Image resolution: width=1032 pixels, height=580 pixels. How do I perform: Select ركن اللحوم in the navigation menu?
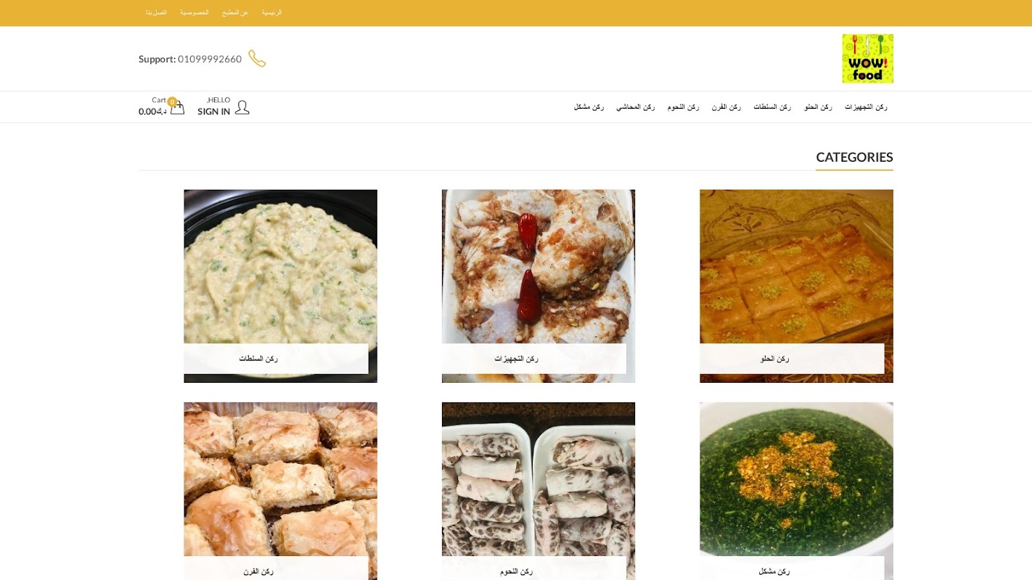coord(683,107)
